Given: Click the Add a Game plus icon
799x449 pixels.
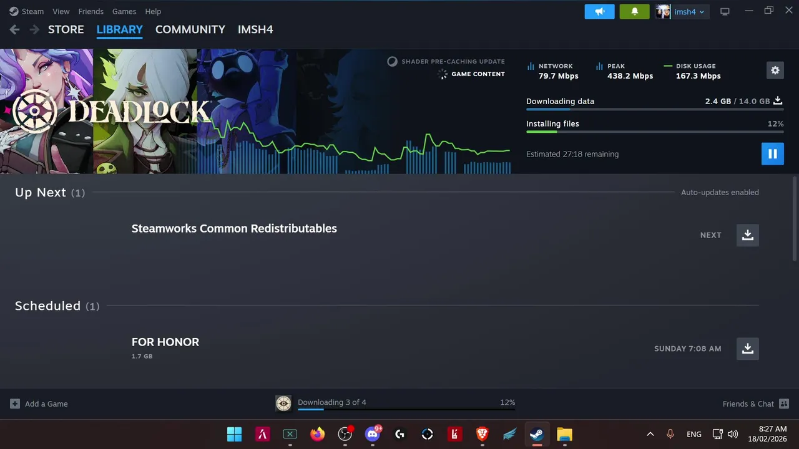Looking at the screenshot, I should point(15,403).
